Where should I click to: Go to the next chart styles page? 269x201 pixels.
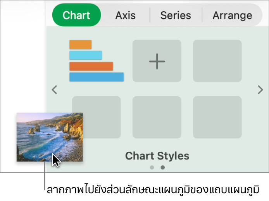click(260, 90)
